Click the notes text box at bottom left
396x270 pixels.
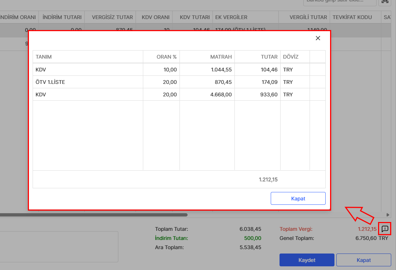[x=59, y=246]
